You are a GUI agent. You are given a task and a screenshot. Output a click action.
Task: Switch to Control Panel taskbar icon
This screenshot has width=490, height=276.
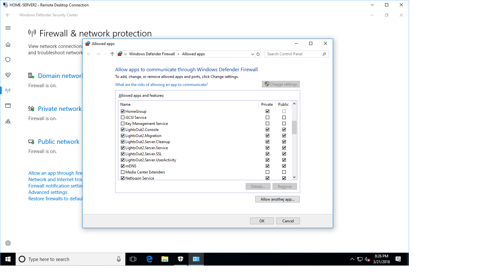[x=196, y=259]
